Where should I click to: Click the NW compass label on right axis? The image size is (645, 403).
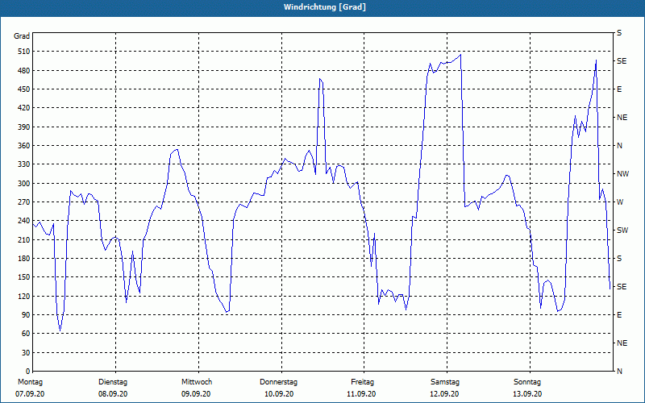623,174
